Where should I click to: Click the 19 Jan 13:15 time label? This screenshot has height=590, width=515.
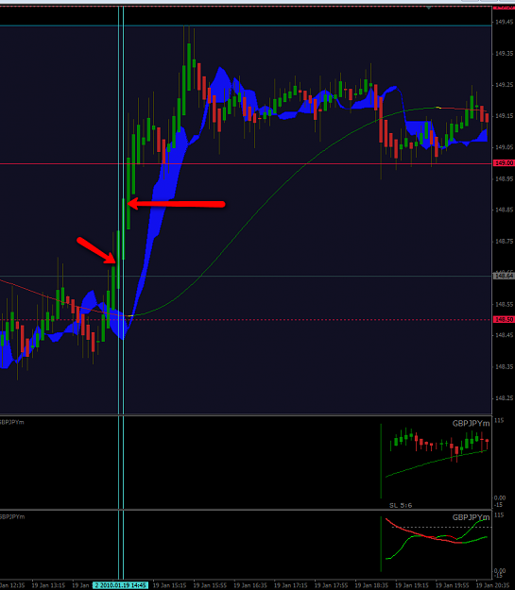[48, 586]
